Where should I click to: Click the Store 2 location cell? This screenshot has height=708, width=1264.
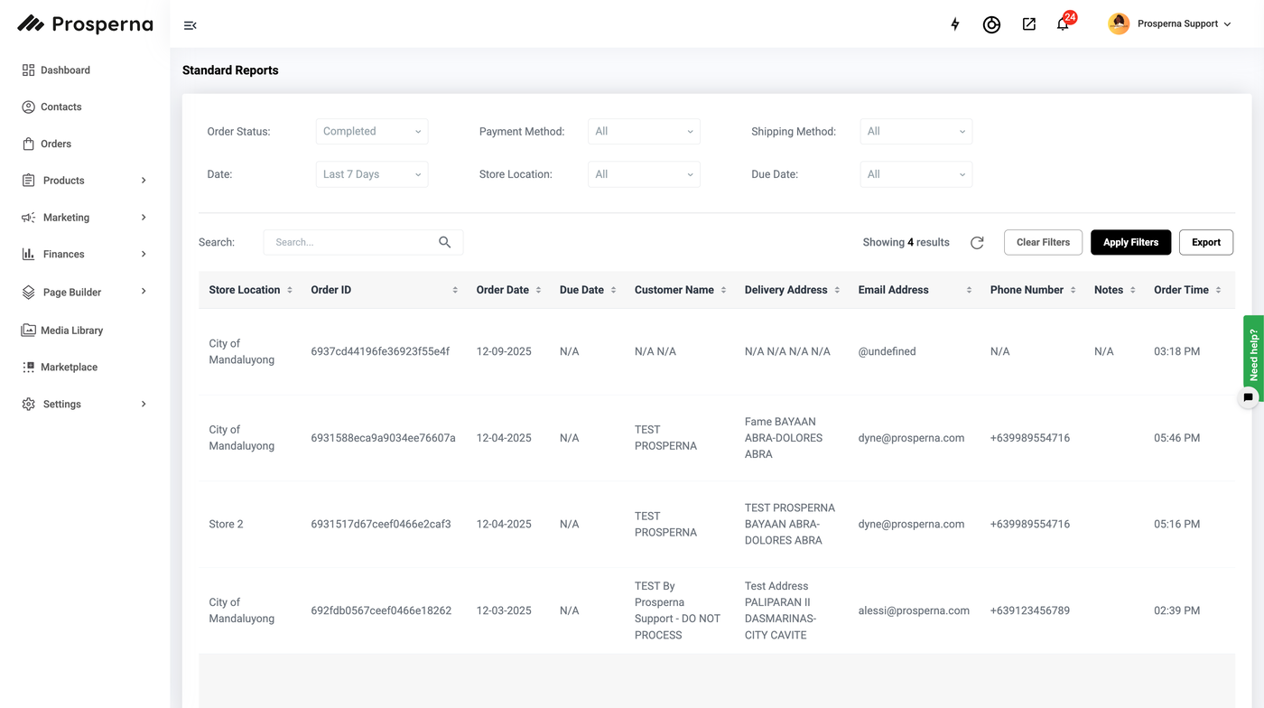tap(226, 524)
